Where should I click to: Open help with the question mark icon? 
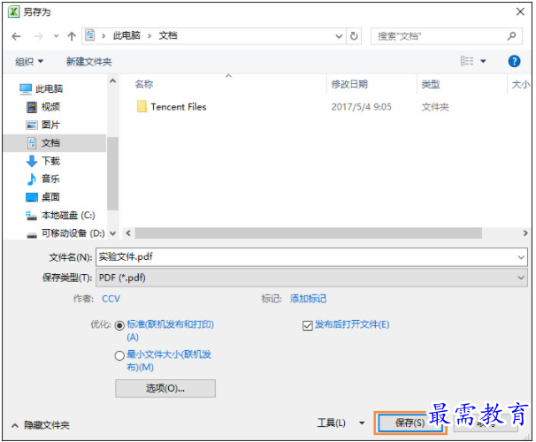tap(514, 61)
